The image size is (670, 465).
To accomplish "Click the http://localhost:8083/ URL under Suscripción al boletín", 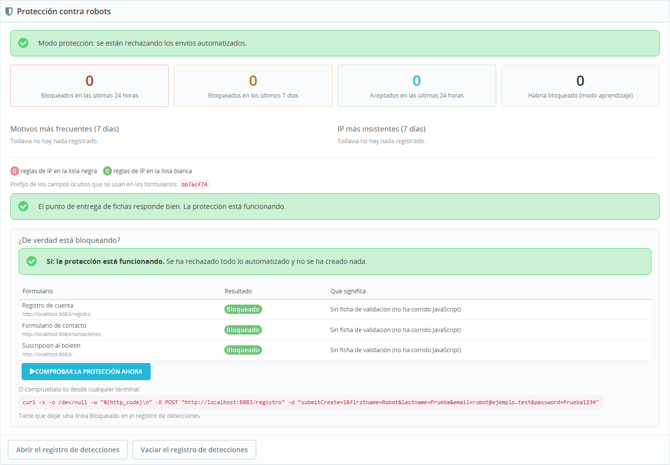I will pyautogui.click(x=47, y=354).
